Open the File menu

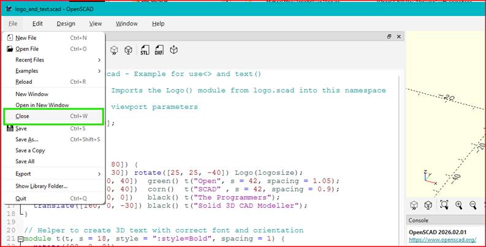[13, 23]
